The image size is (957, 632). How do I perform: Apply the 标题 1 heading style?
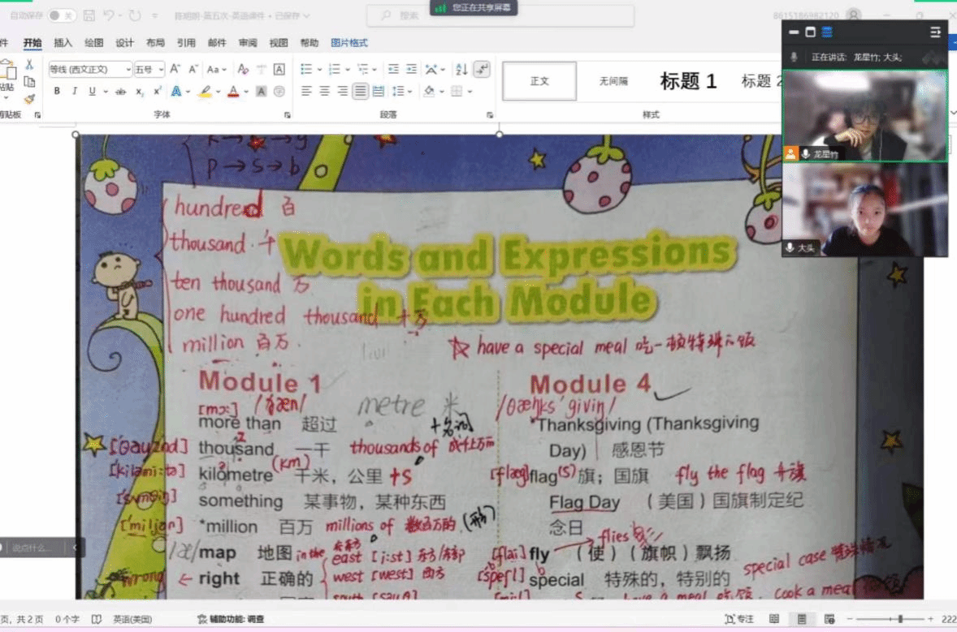688,81
